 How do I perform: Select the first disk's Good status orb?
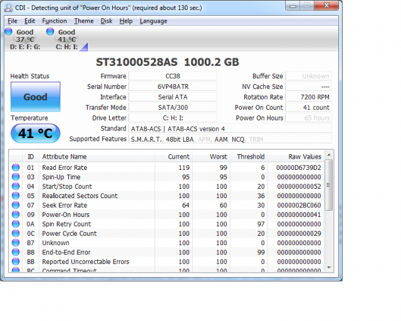[8, 31]
